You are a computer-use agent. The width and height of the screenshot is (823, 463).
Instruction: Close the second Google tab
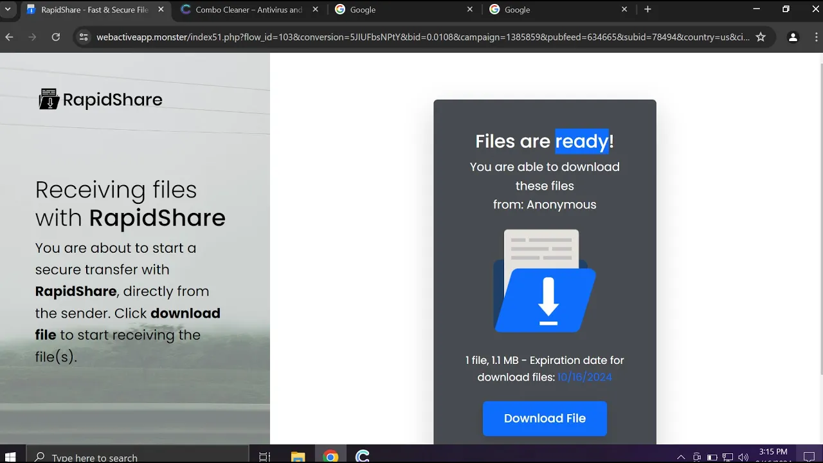pos(624,10)
